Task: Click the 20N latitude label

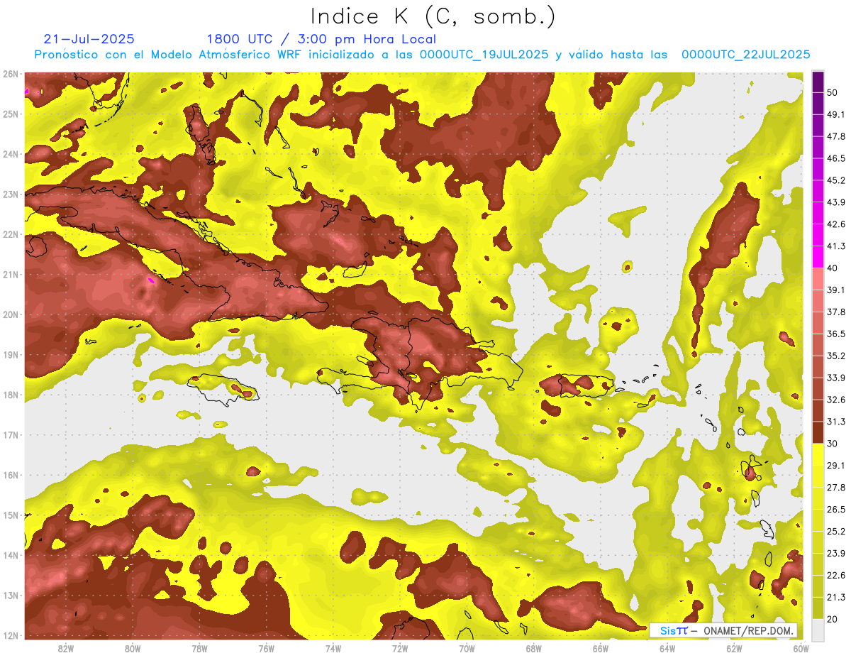Action: tap(11, 314)
